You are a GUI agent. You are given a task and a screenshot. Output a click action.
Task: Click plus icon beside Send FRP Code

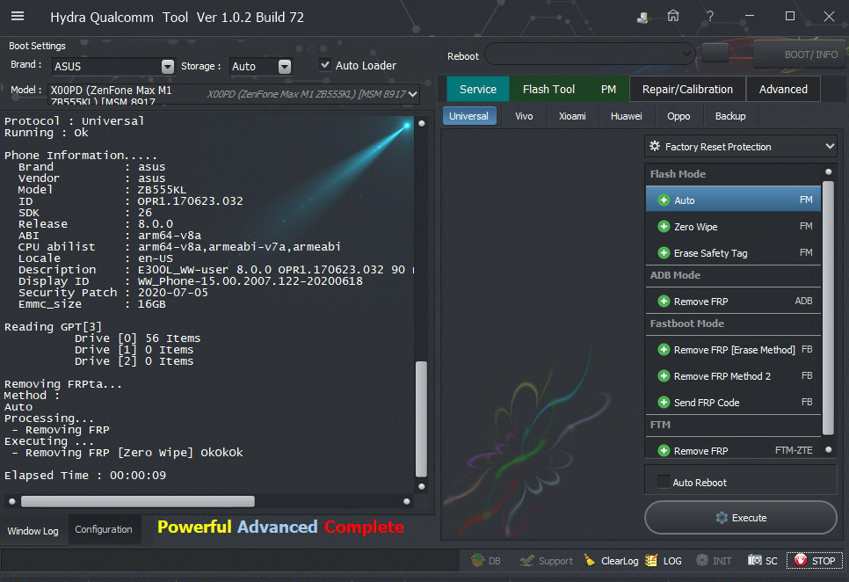(x=664, y=403)
